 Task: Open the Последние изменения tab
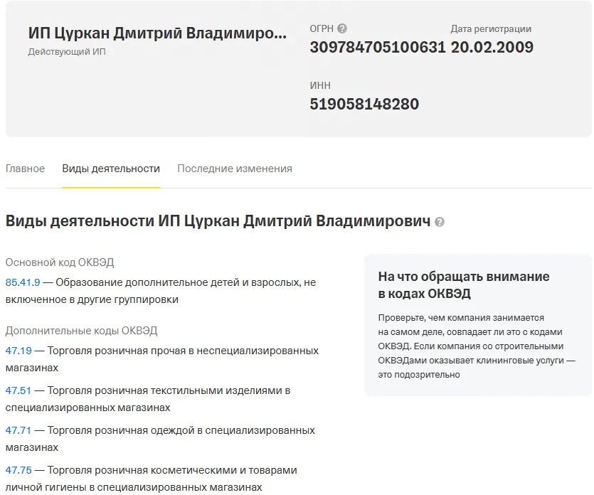pyautogui.click(x=235, y=169)
